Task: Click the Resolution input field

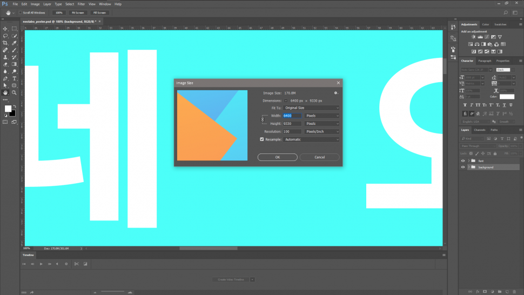Action: point(292,132)
